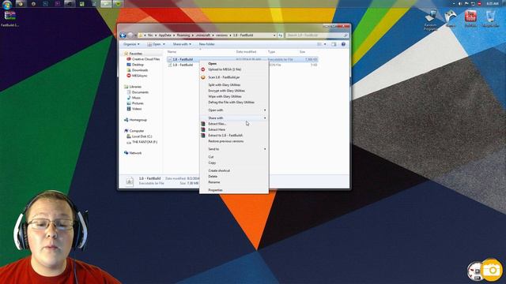Go back with Explorer back arrow
The width and height of the screenshot is (506, 284).
123,35
